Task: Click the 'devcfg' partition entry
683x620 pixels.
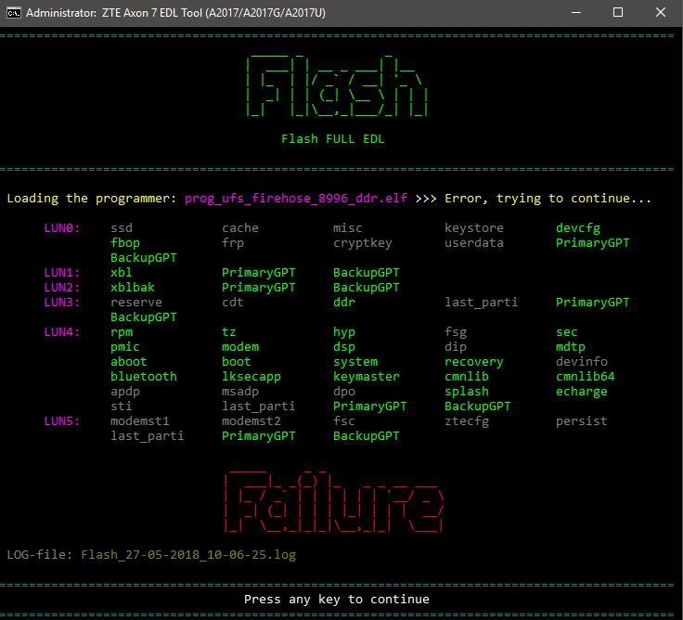Action: point(578,228)
